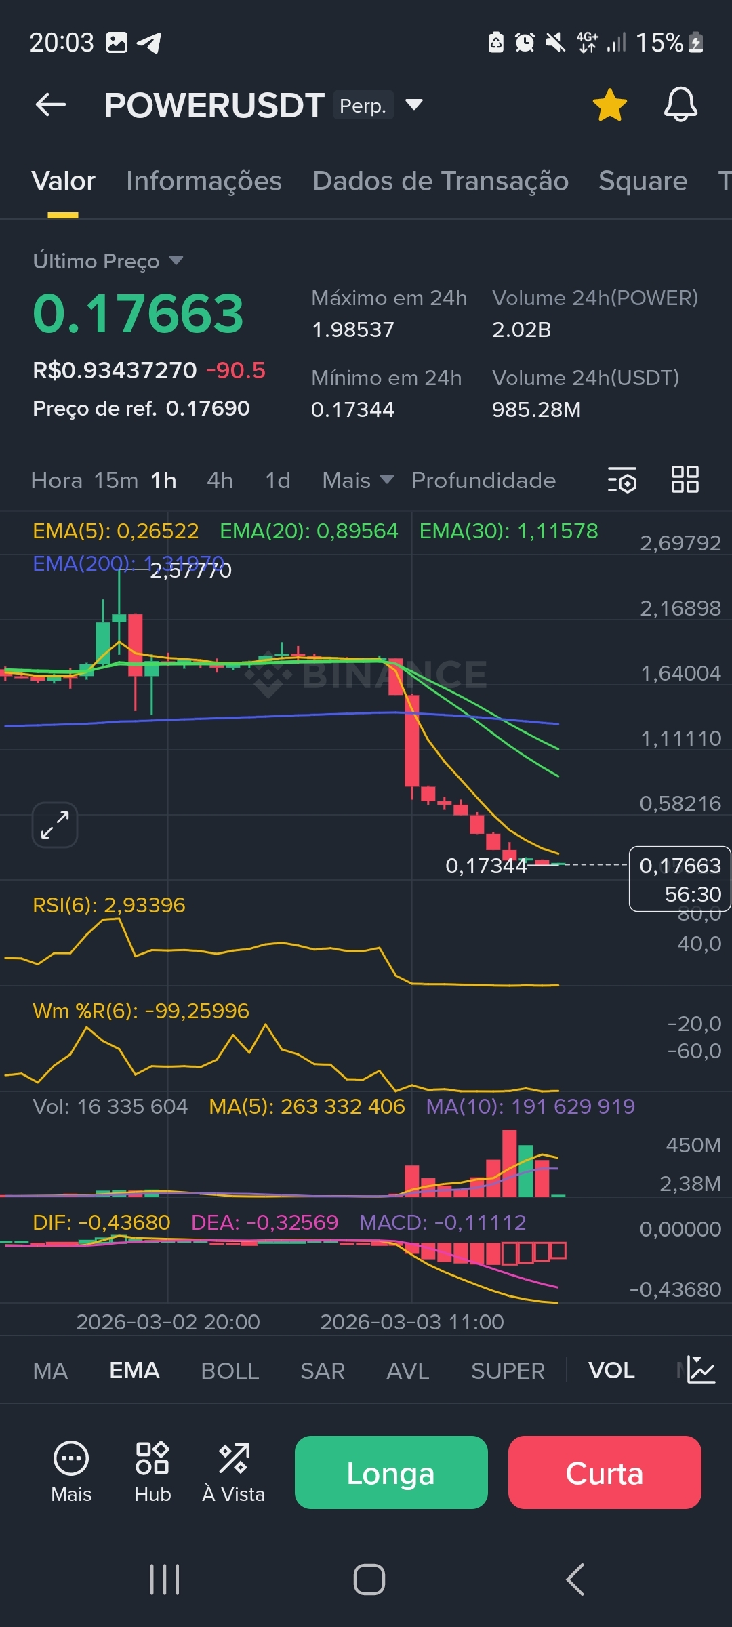732x1627 pixels.
Task: Select the 4h chart interval
Action: pos(220,480)
